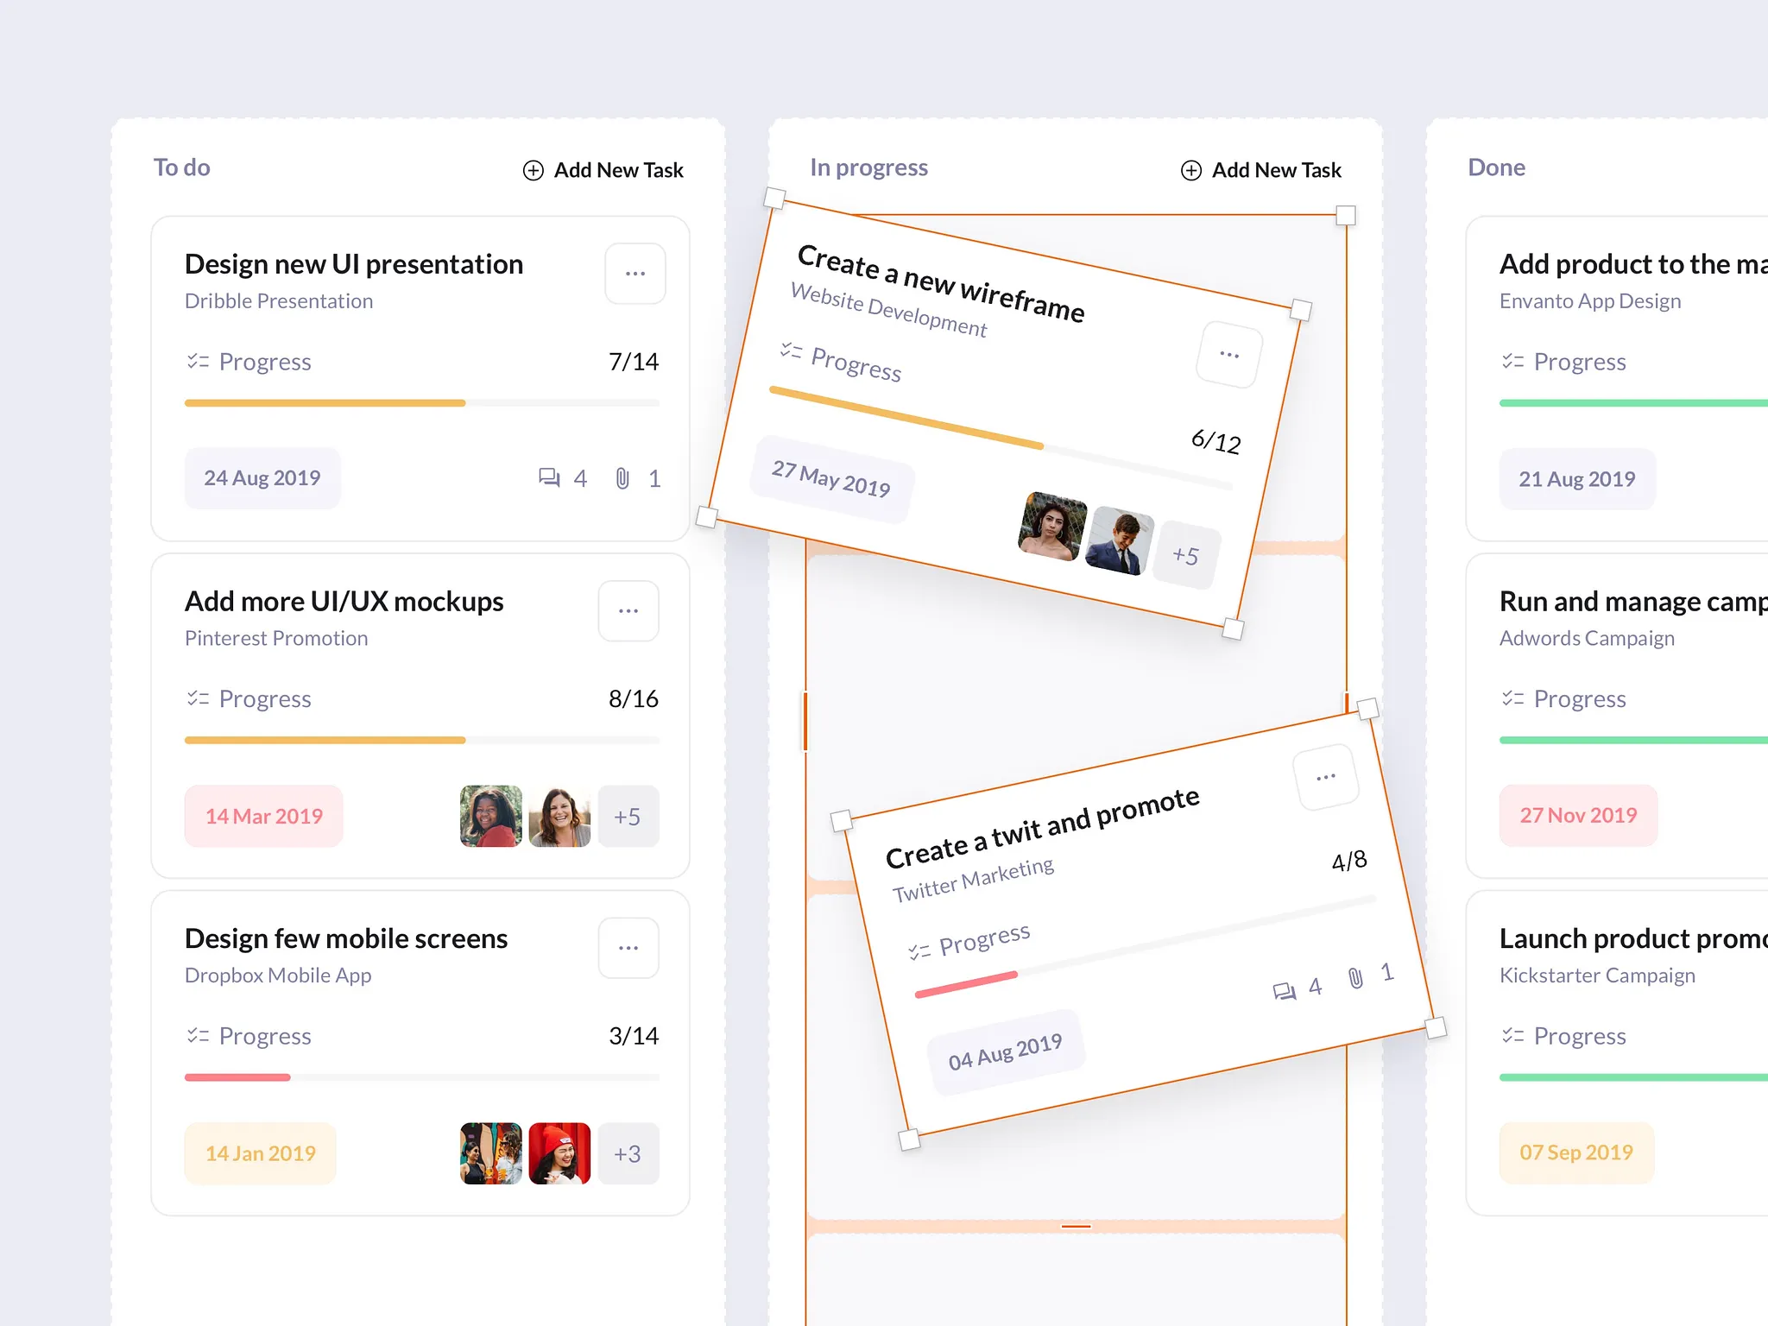
Task: Click suited man avatar on Create a new wireframe card
Action: tap(1120, 541)
